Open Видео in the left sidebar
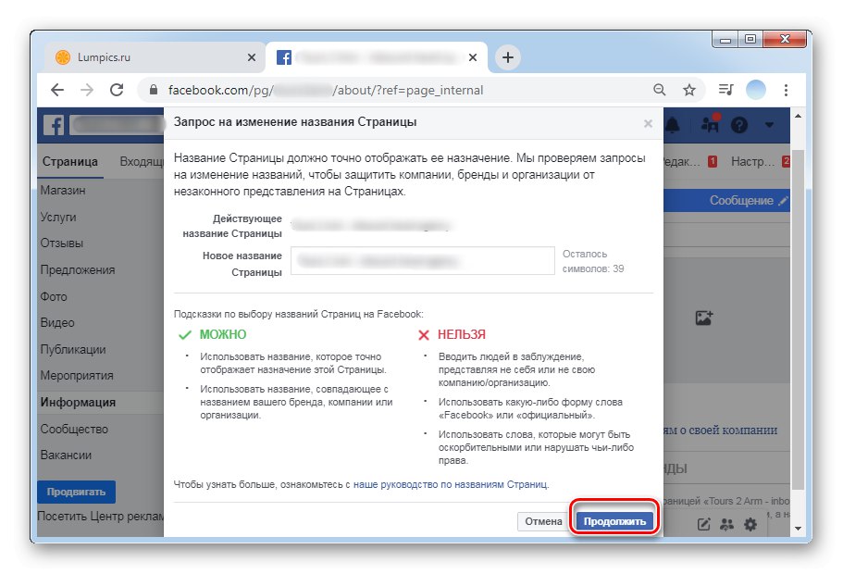The height and width of the screenshot is (574, 843). 57,323
